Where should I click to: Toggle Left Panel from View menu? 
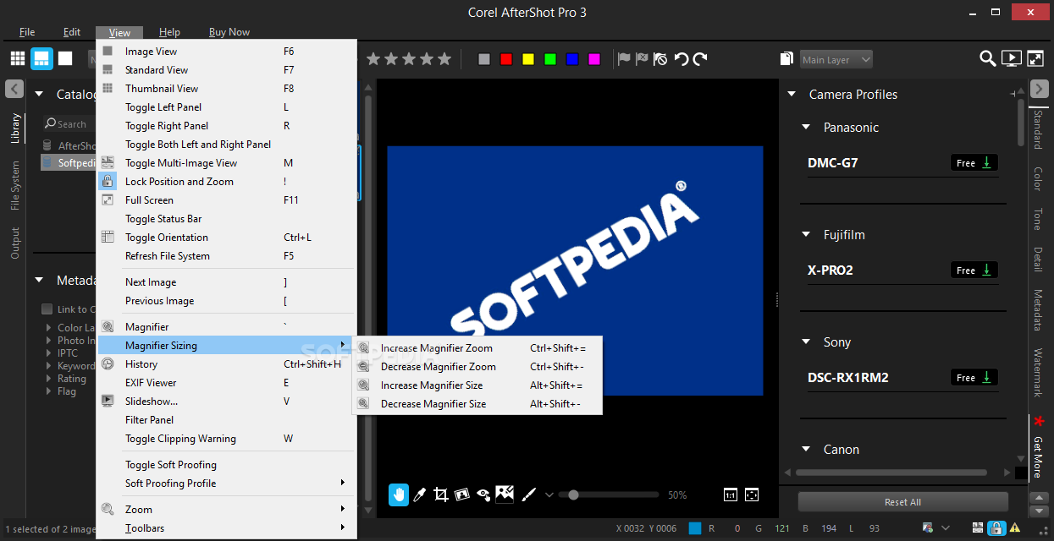point(226,107)
